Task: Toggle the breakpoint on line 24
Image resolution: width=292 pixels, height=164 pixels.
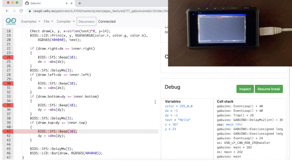Action: coord(8,57)
